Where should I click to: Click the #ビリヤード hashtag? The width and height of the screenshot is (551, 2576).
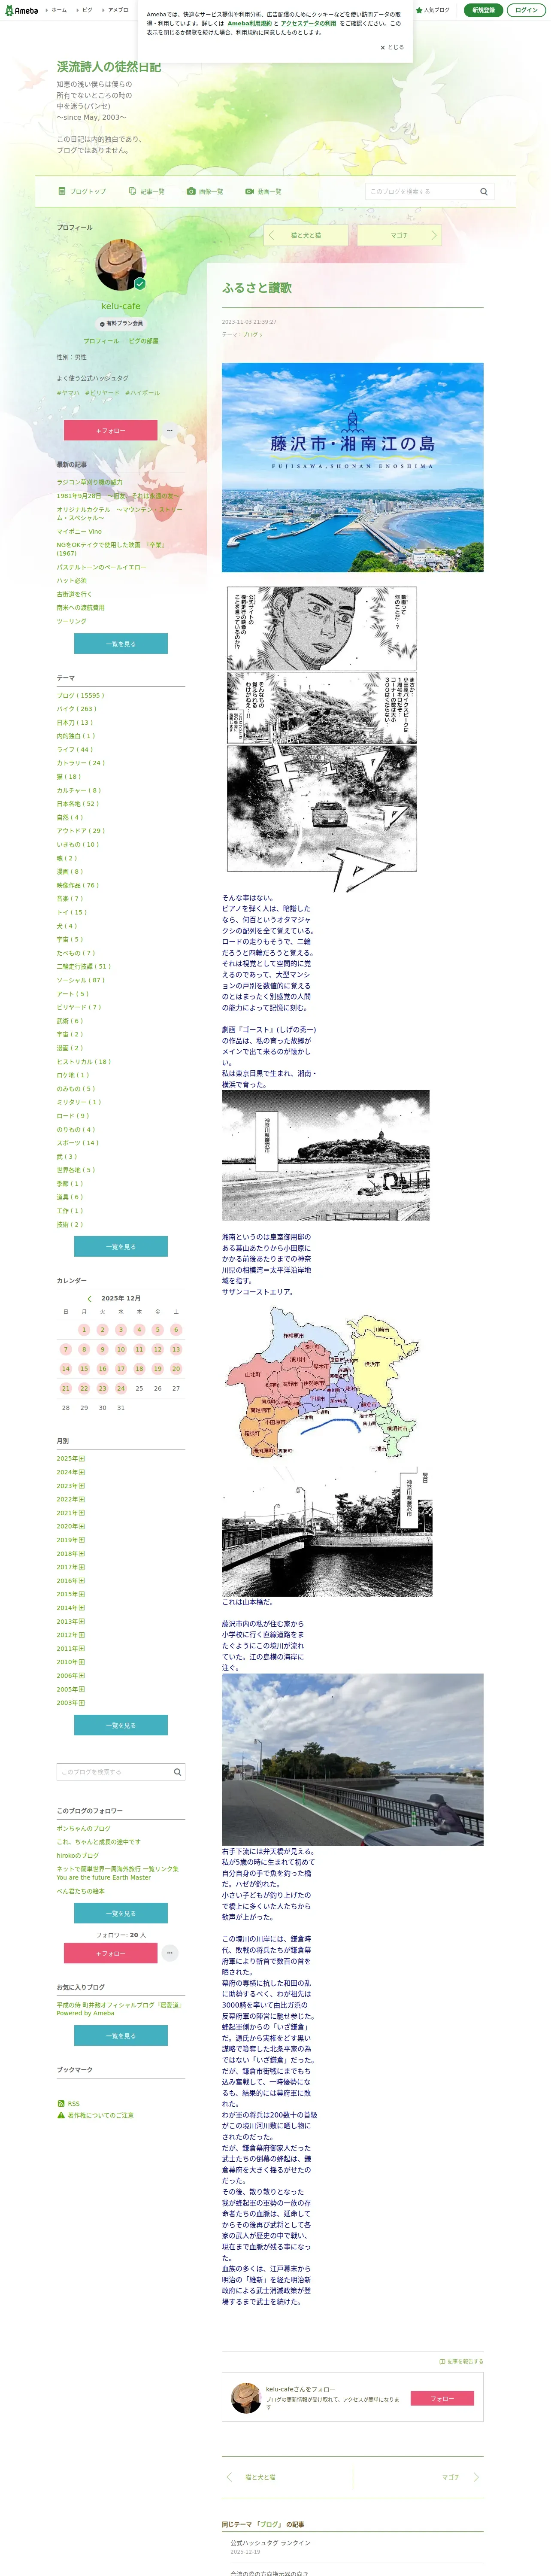(102, 393)
